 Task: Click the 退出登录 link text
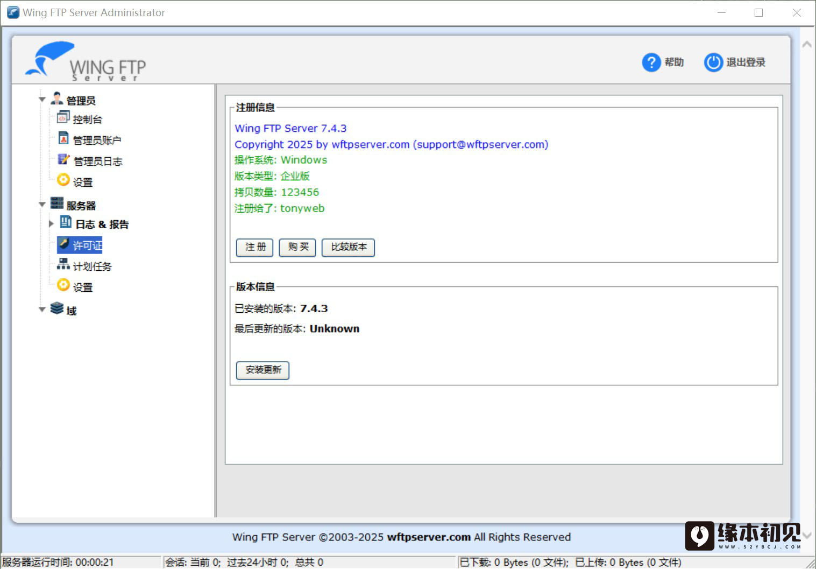coord(746,62)
